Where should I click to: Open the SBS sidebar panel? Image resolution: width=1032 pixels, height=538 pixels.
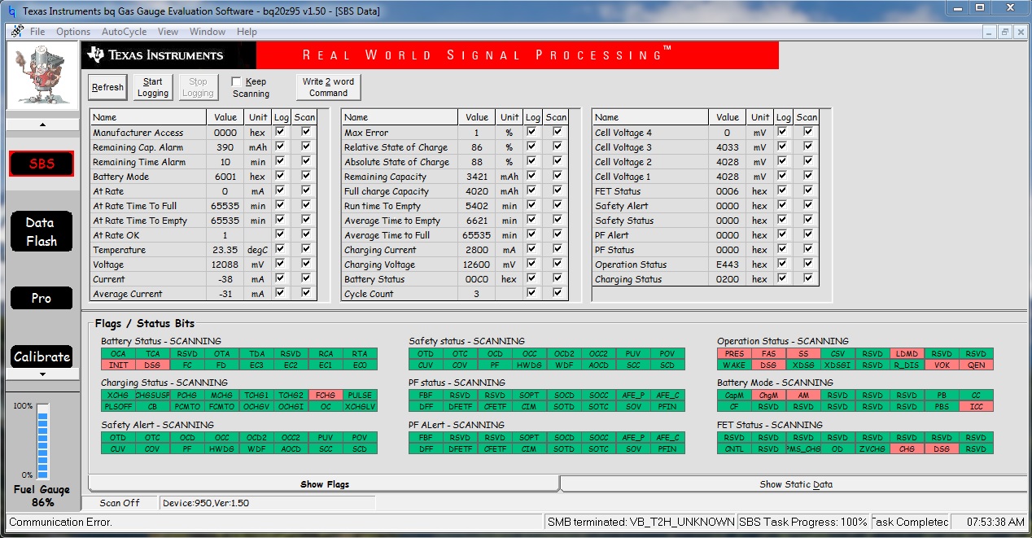point(42,164)
